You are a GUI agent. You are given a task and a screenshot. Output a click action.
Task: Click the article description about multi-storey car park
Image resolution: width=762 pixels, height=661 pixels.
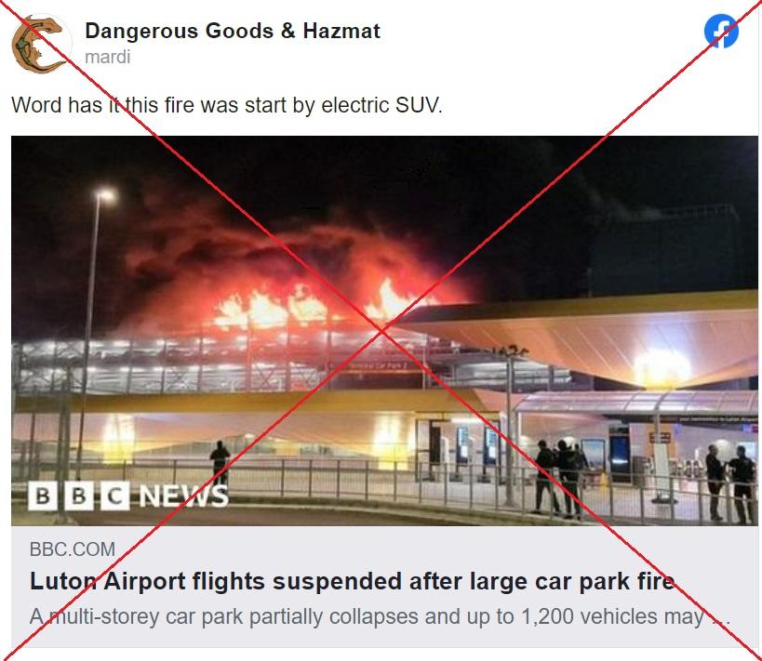[x=380, y=616]
